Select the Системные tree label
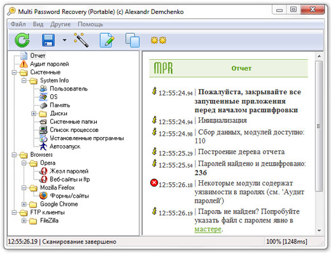The height and width of the screenshot is (253, 331). (45, 72)
